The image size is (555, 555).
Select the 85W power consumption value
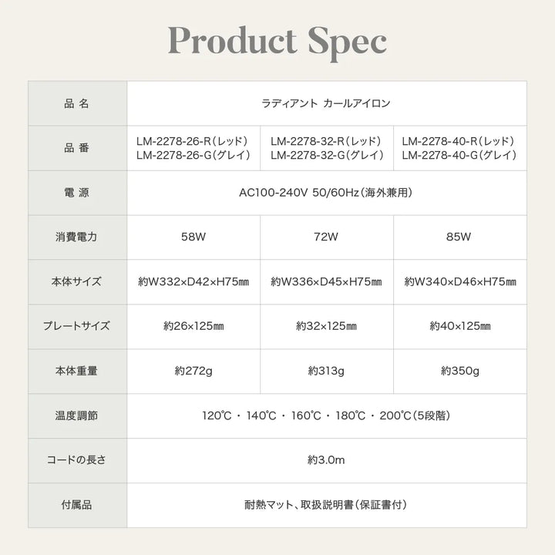coord(459,237)
